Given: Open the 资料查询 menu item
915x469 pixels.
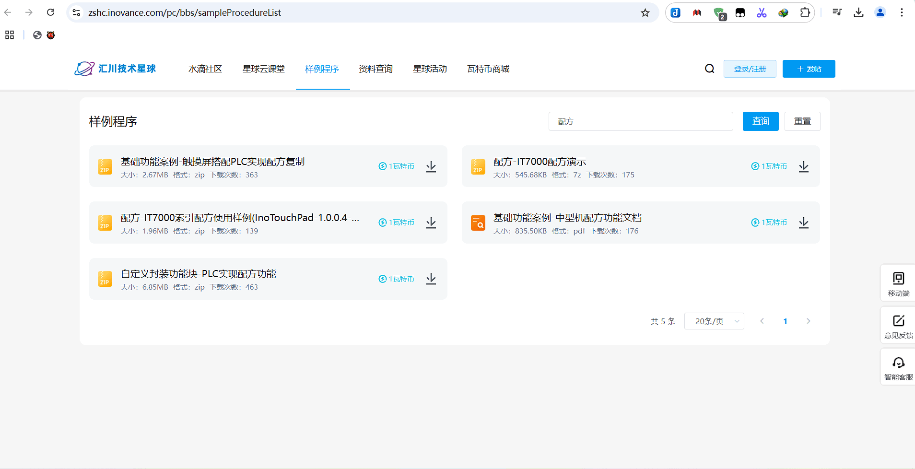Looking at the screenshot, I should click(375, 69).
